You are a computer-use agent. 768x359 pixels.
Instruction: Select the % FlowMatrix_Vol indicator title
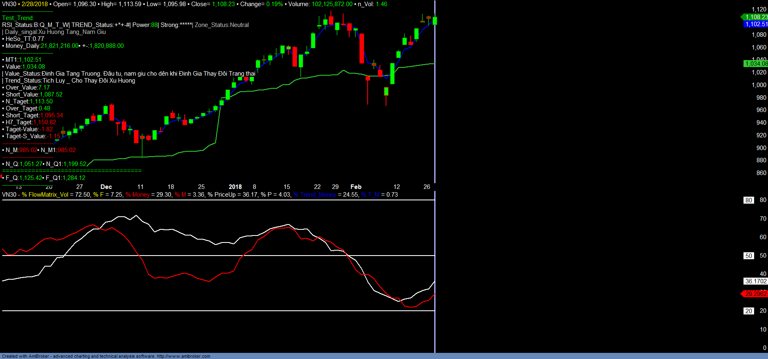pyautogui.click(x=45, y=195)
